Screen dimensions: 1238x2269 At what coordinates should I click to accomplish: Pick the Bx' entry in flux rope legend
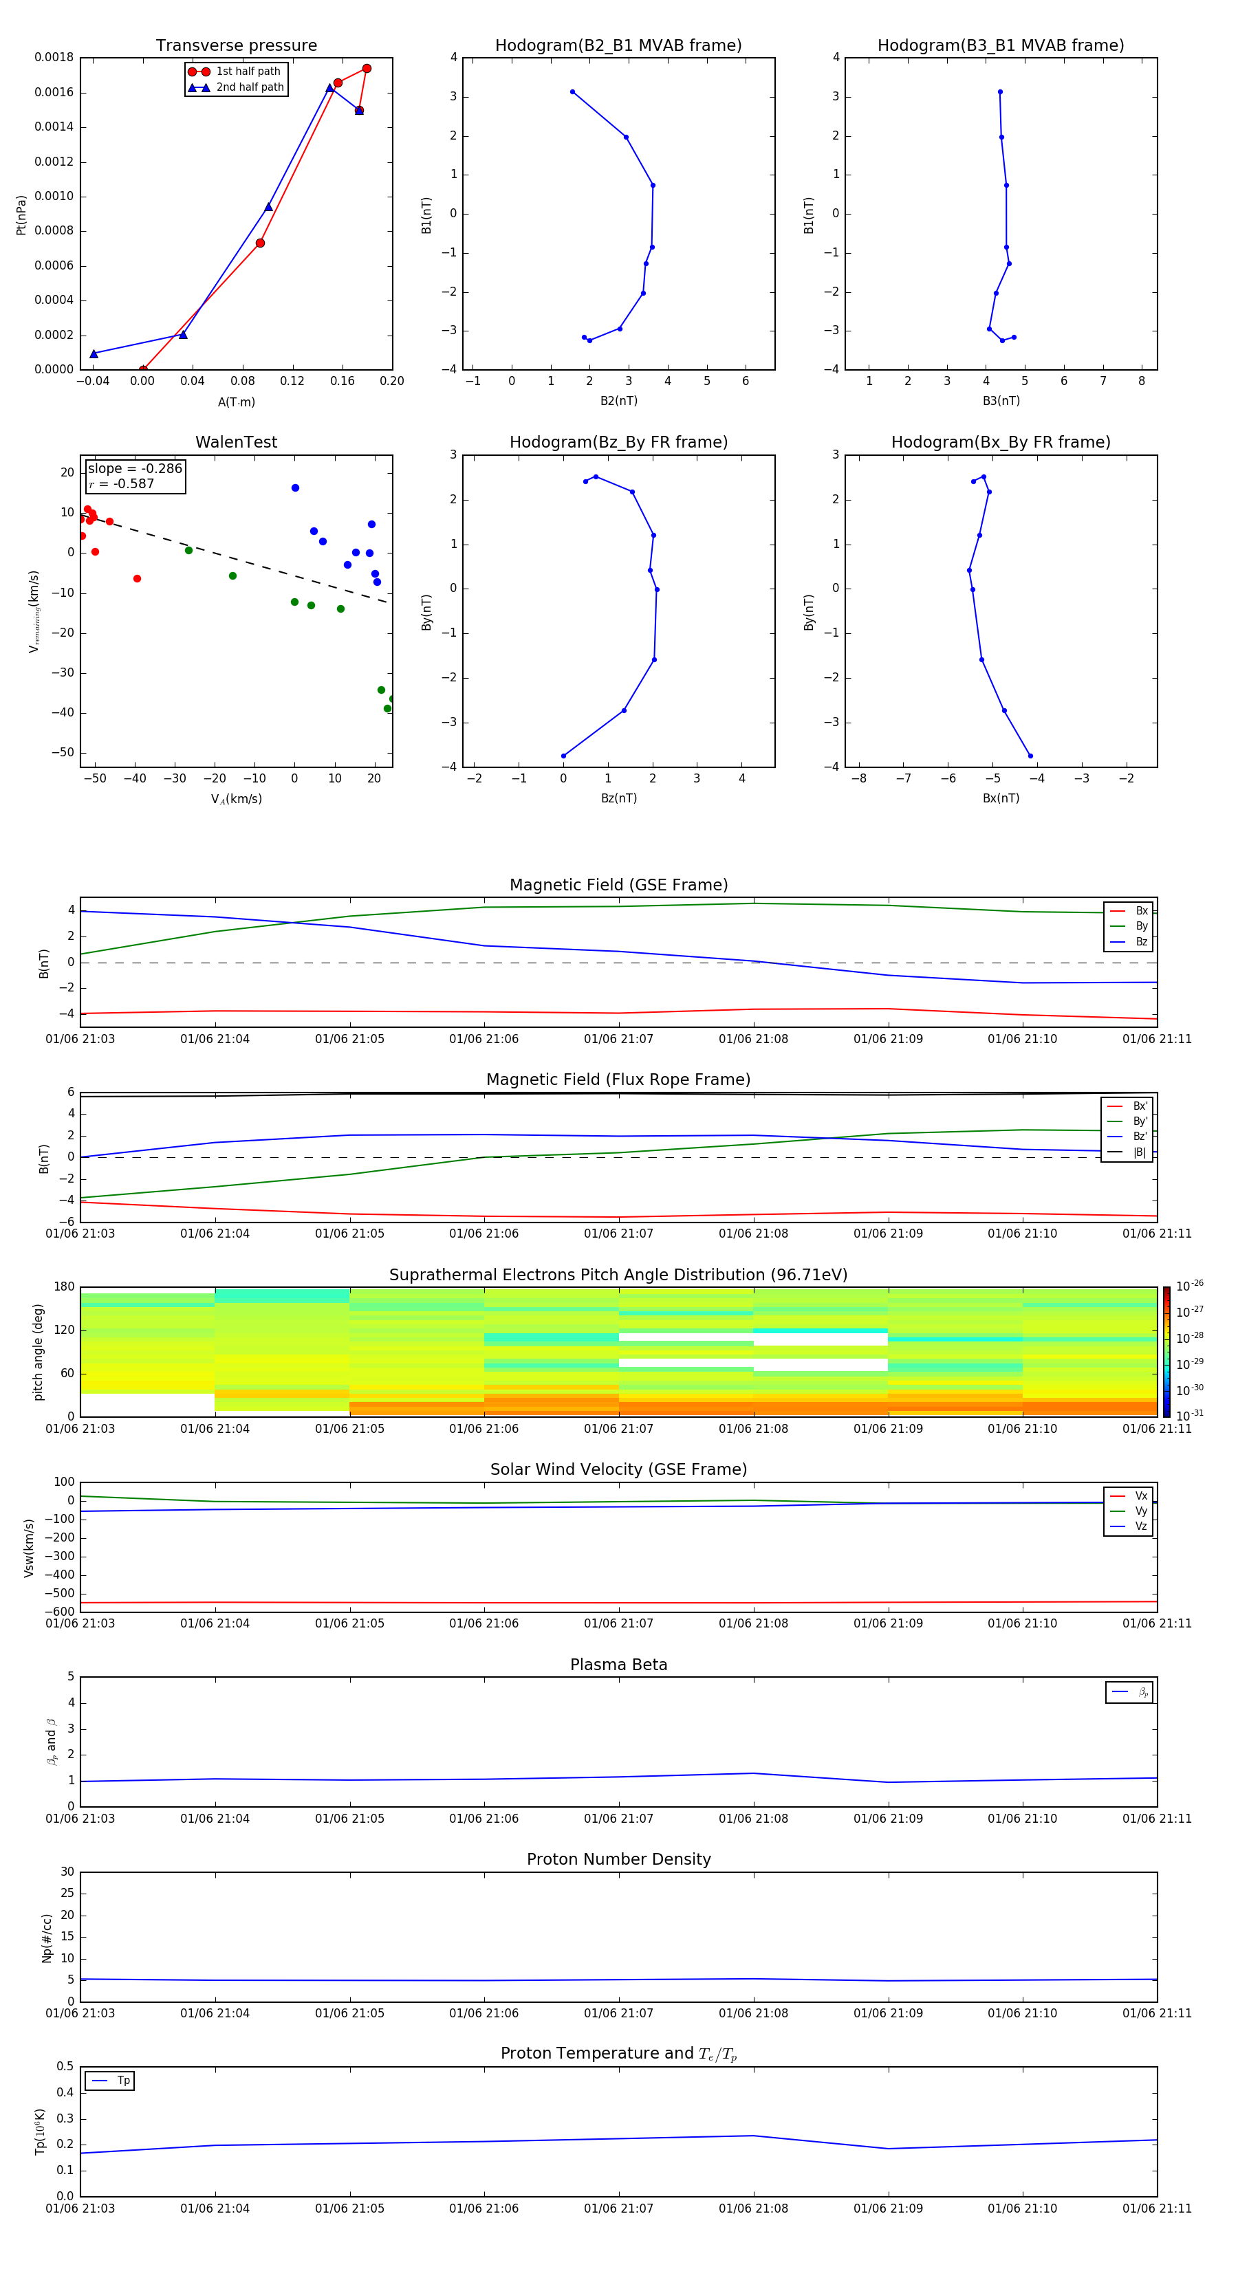coord(1128,1106)
